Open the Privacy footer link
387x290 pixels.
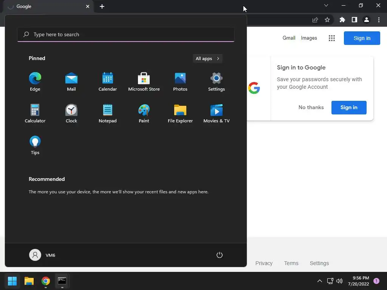264,263
